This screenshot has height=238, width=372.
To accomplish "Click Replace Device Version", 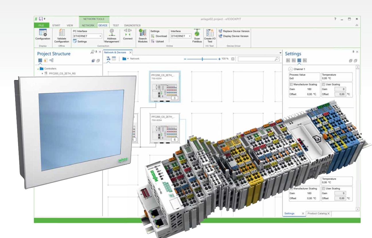I will [x=234, y=31].
